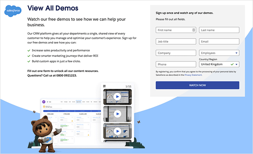Click the checkmark beside Build custom apps
The width and height of the screenshot is (253, 154).
[29, 61]
